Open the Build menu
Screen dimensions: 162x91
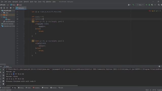tap(32, 2)
